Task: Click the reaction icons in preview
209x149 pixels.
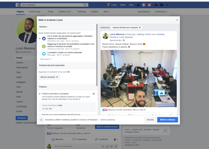Action: (x=105, y=110)
